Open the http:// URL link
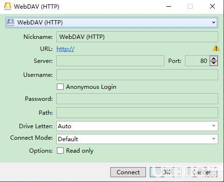 pyautogui.click(x=66, y=49)
